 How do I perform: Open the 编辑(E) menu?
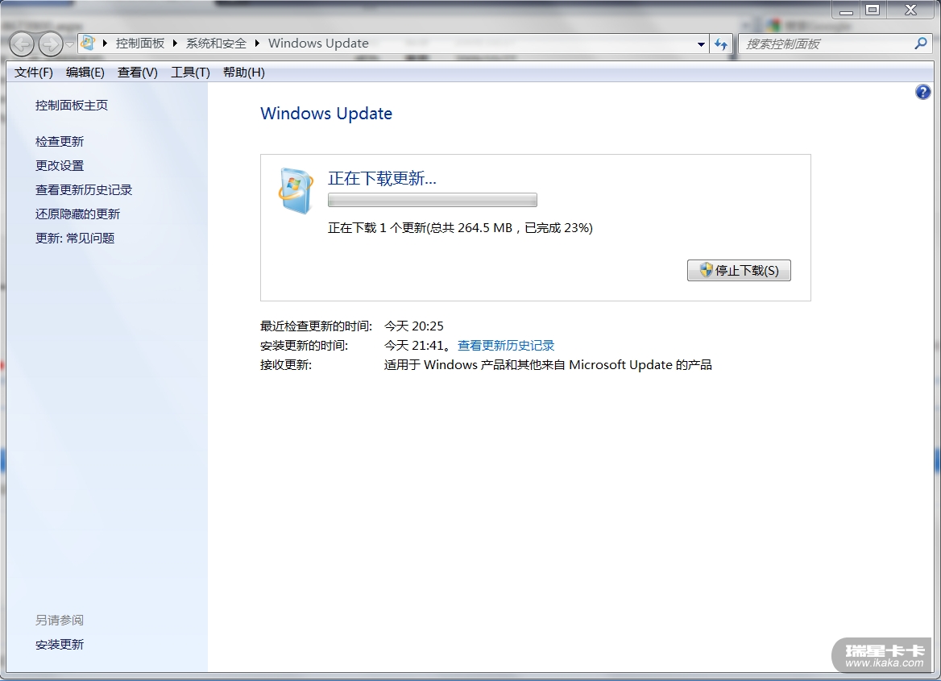coord(85,72)
